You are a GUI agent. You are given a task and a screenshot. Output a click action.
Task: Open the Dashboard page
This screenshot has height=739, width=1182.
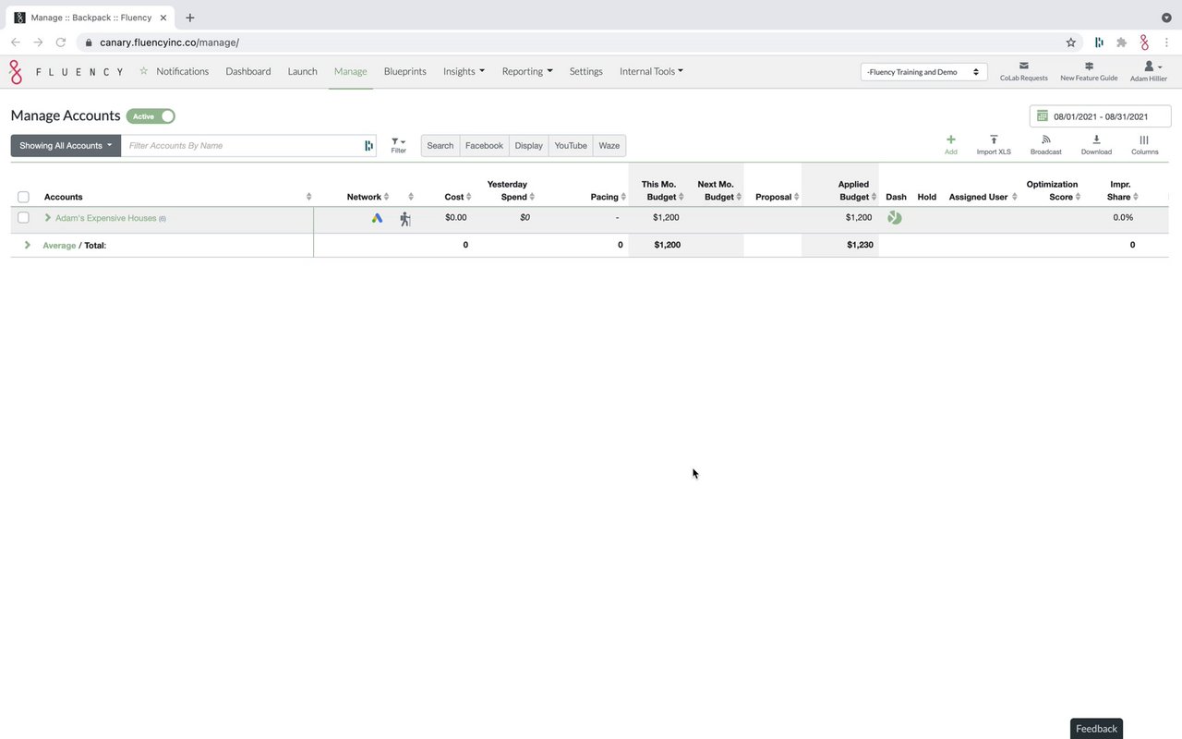248,71
